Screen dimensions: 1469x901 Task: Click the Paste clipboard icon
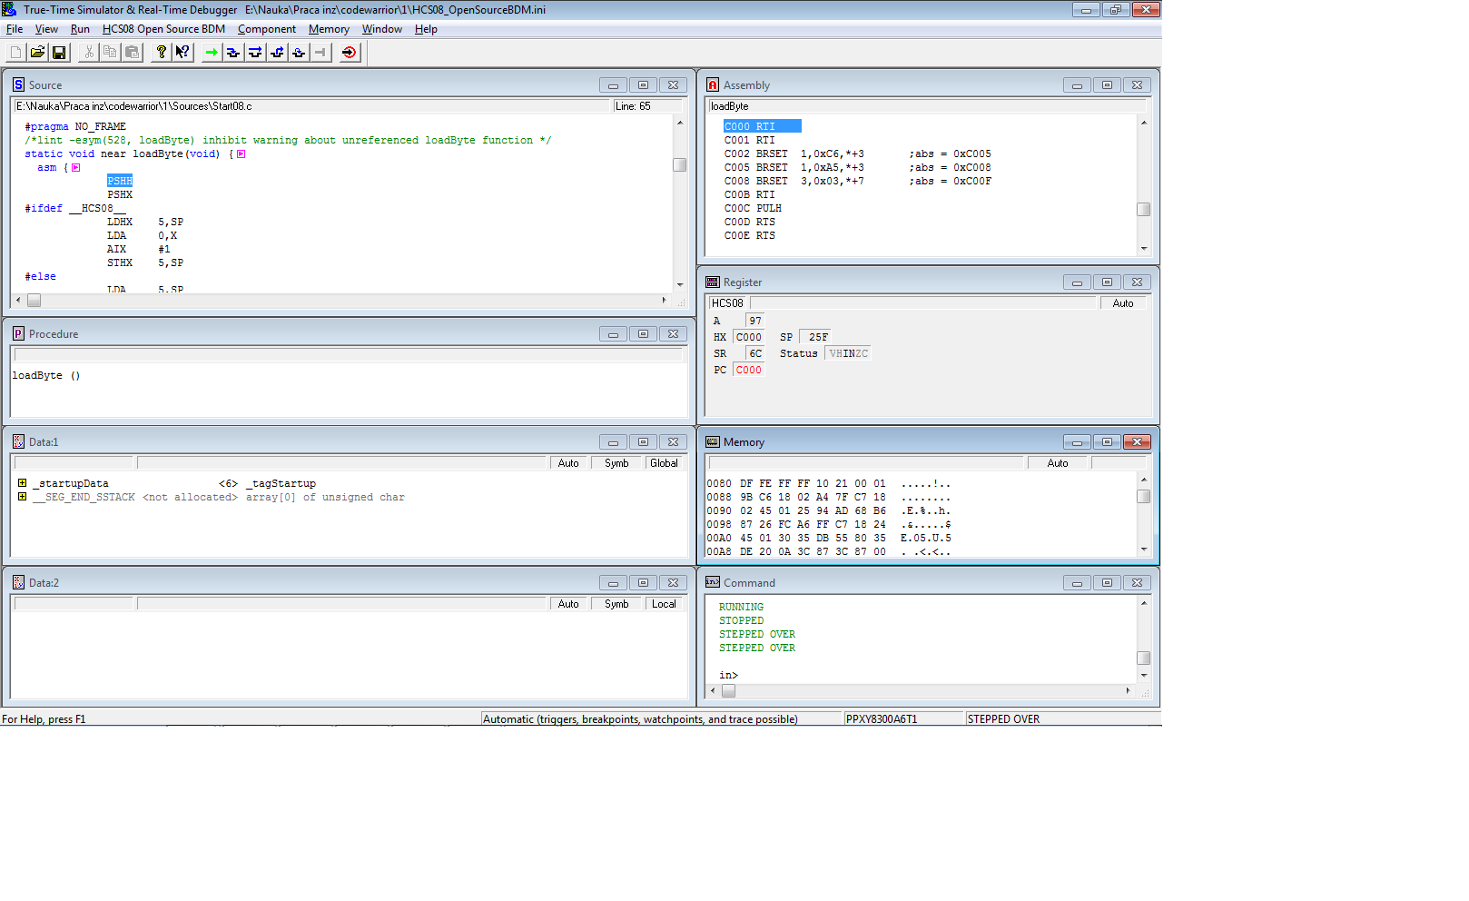point(132,53)
